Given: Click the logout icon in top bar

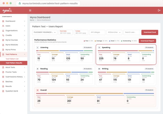Looking at the screenshot, I should (x=159, y=10).
